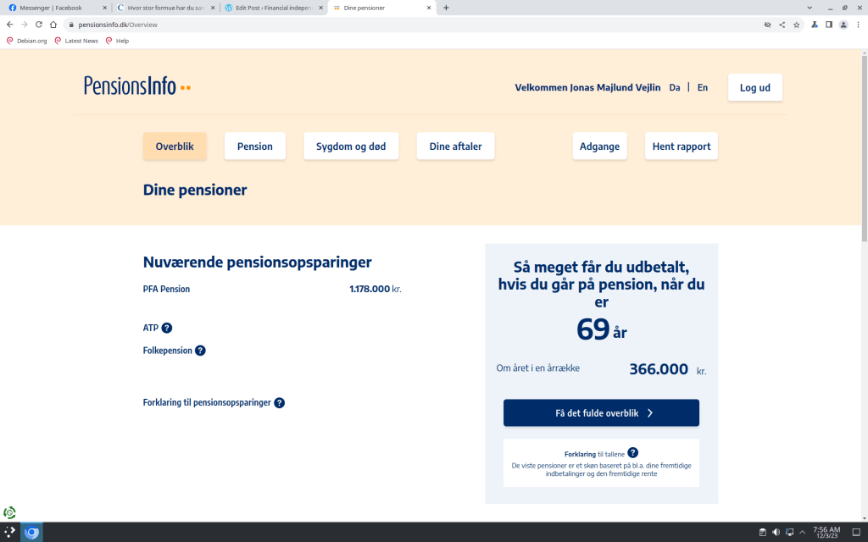Open the Chrome three-dot menu

pos(858,25)
